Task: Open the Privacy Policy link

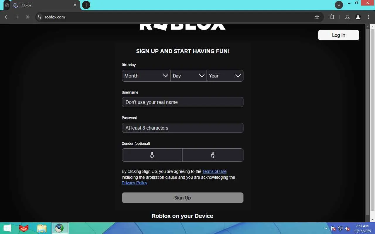Action: [x=134, y=183]
